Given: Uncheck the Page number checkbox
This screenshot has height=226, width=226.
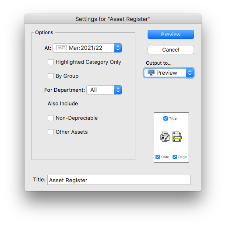Looking at the screenshot, I should point(175,157).
